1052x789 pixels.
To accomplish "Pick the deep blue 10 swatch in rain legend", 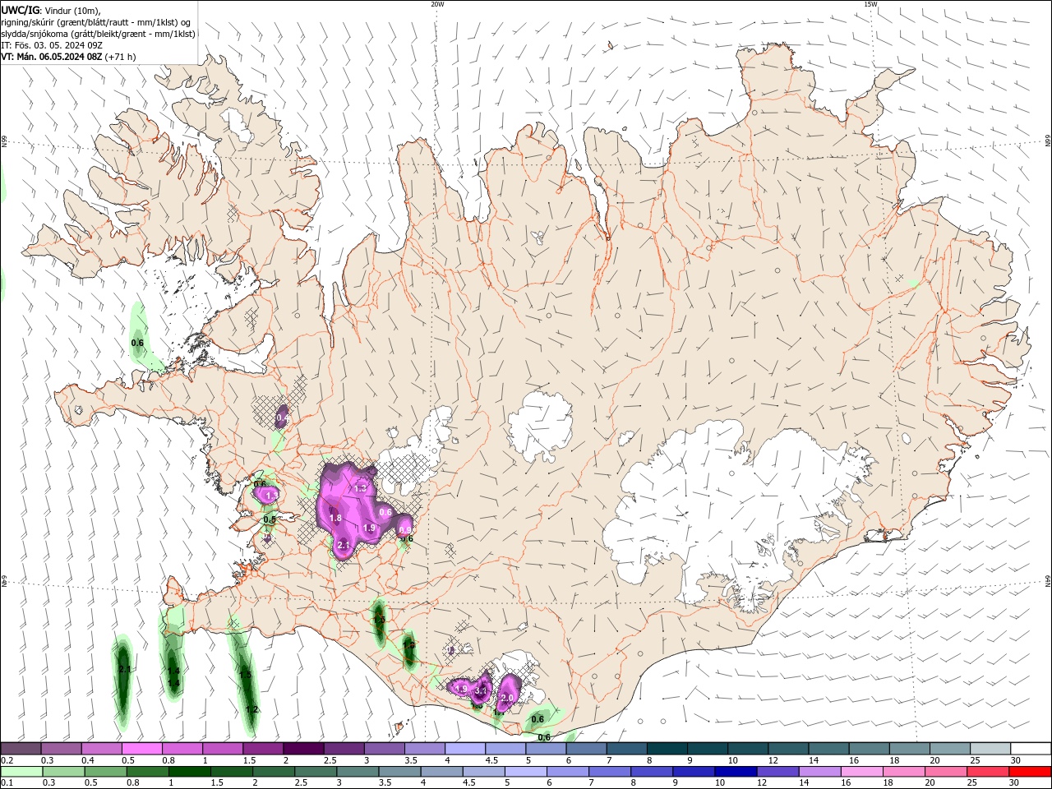I will point(736,772).
